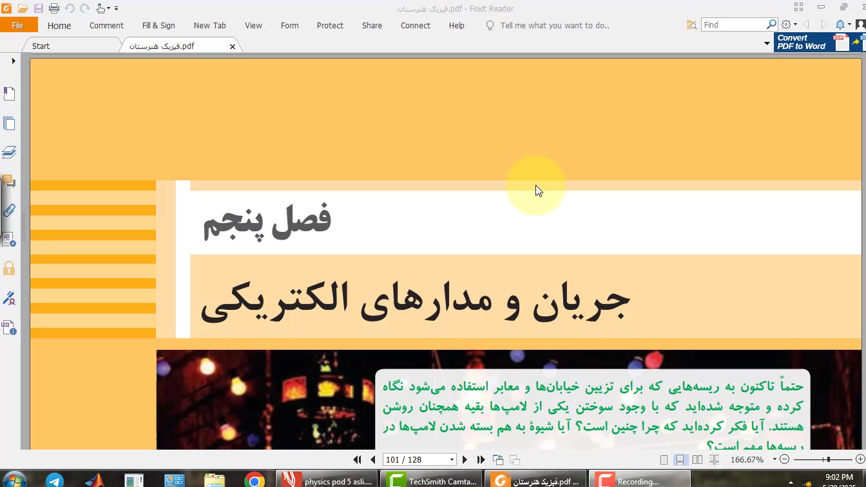Click the zoom in plus button

860,459
